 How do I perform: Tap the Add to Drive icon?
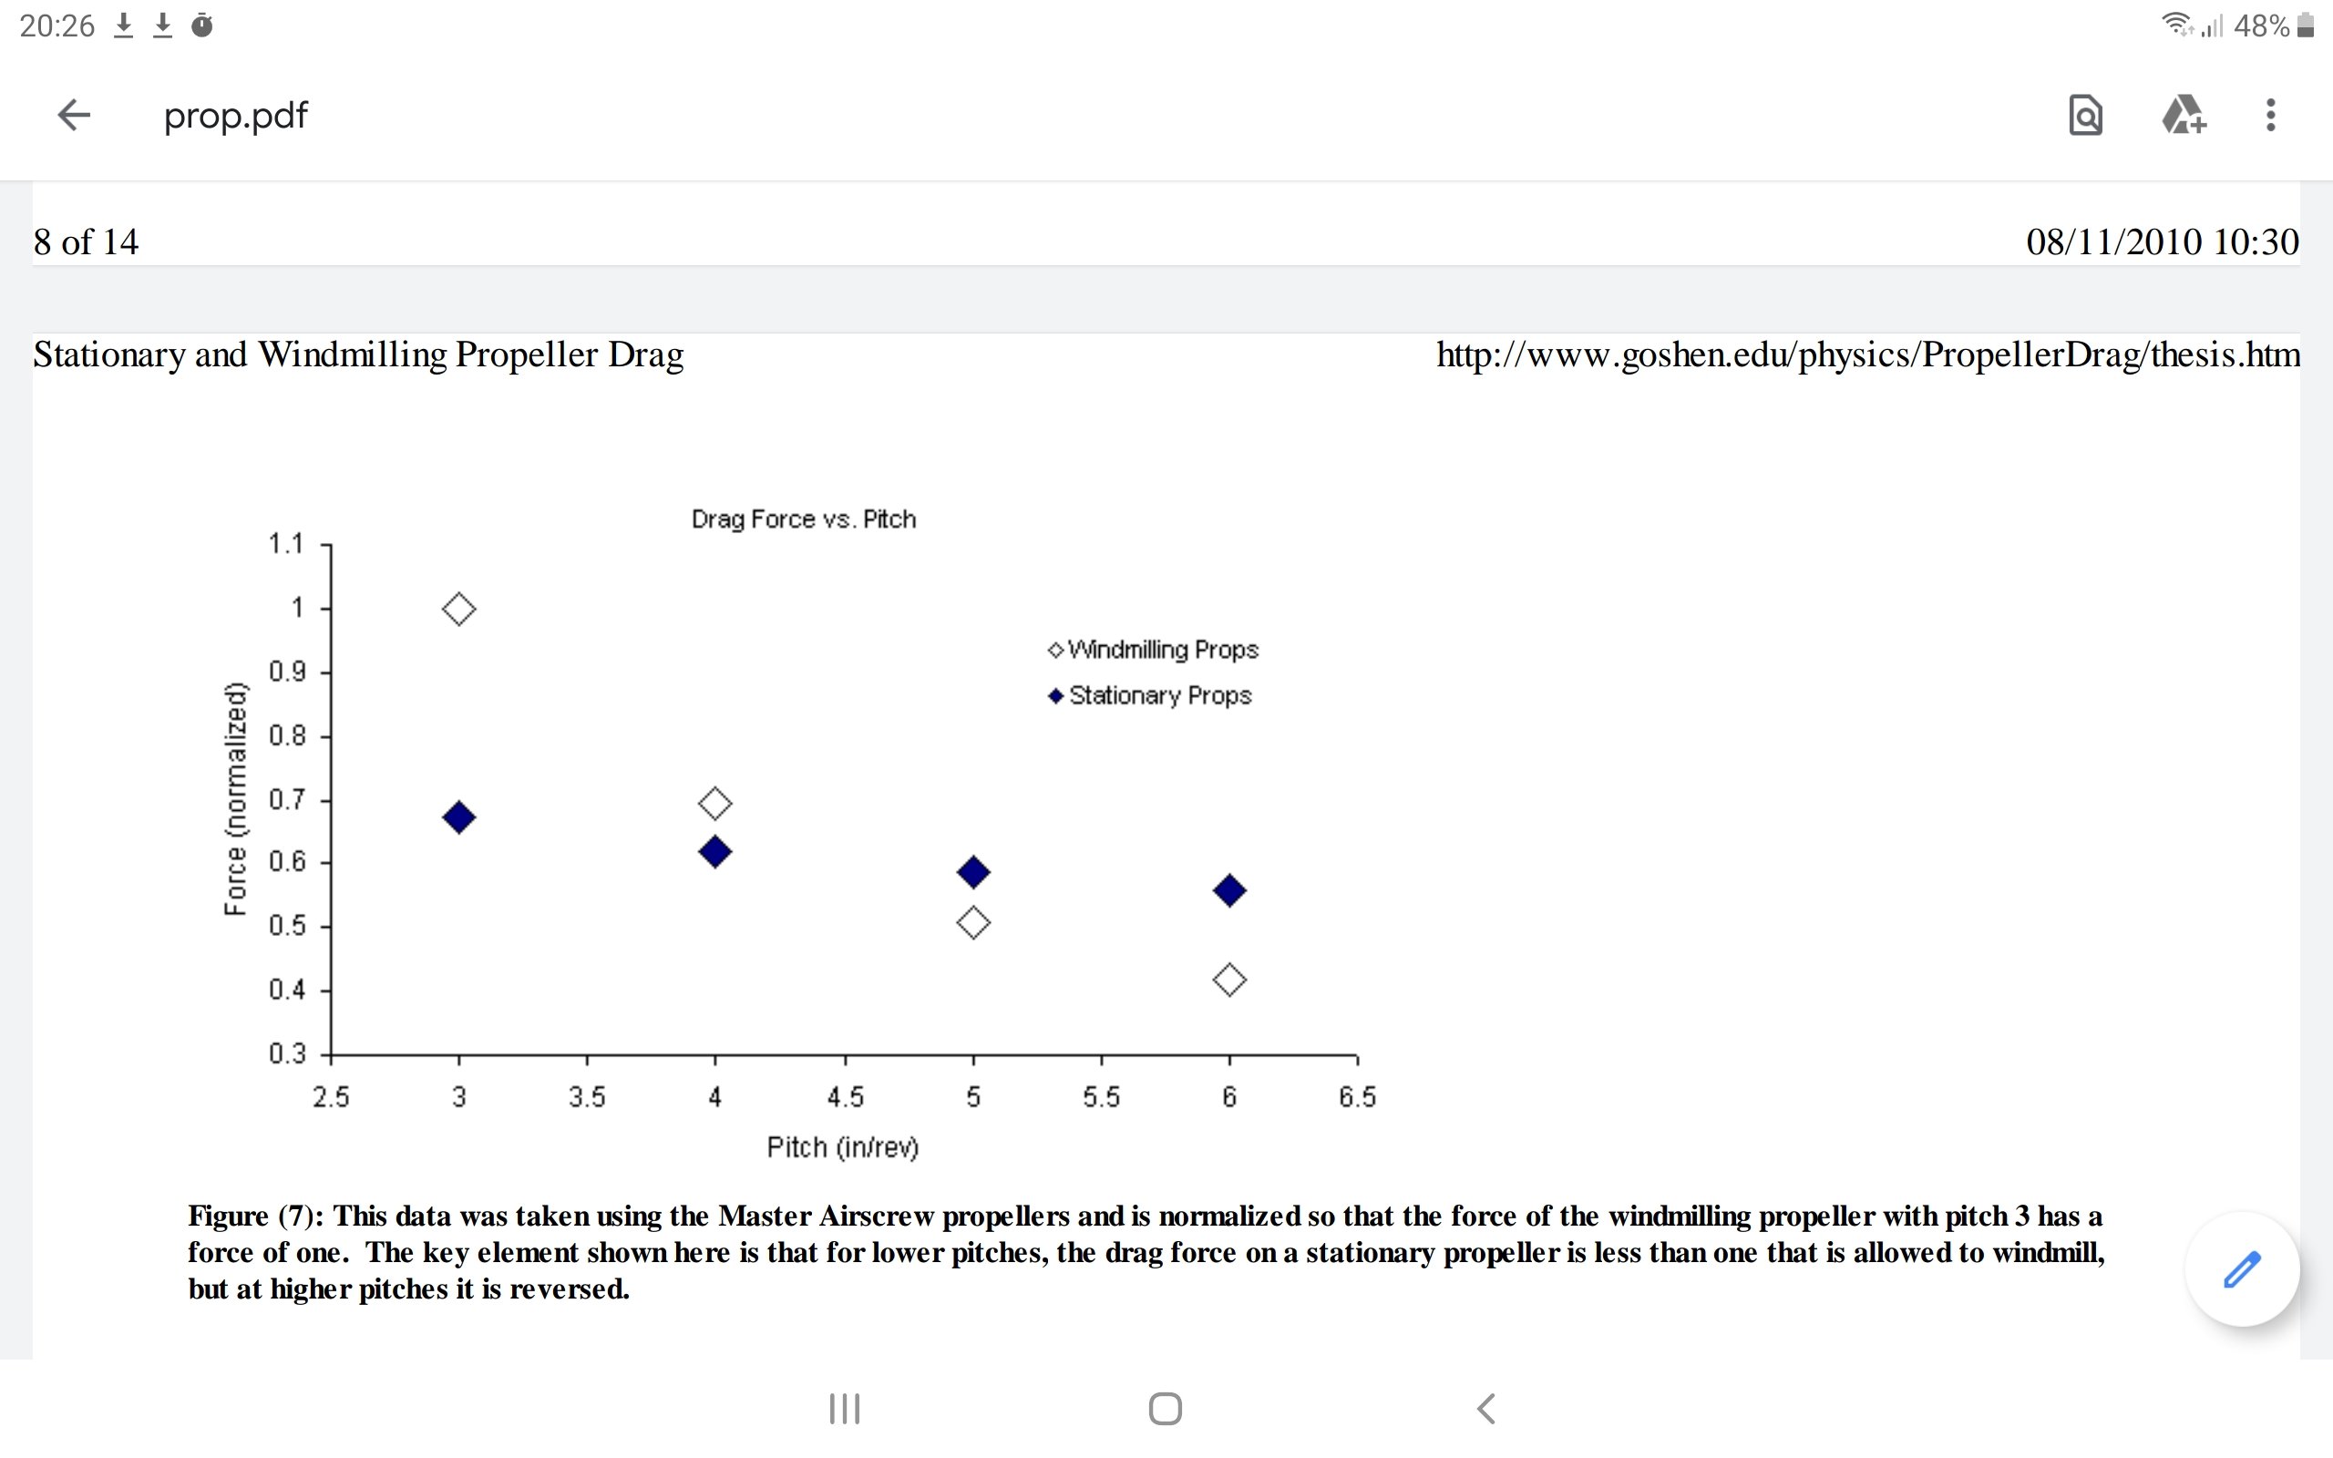click(x=2183, y=116)
